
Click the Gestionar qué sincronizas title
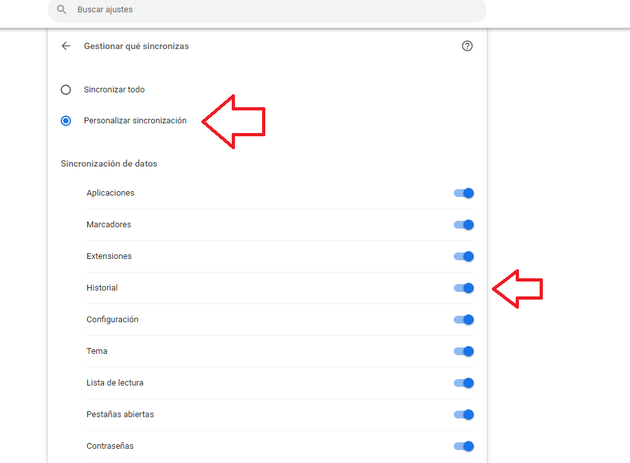click(x=136, y=46)
